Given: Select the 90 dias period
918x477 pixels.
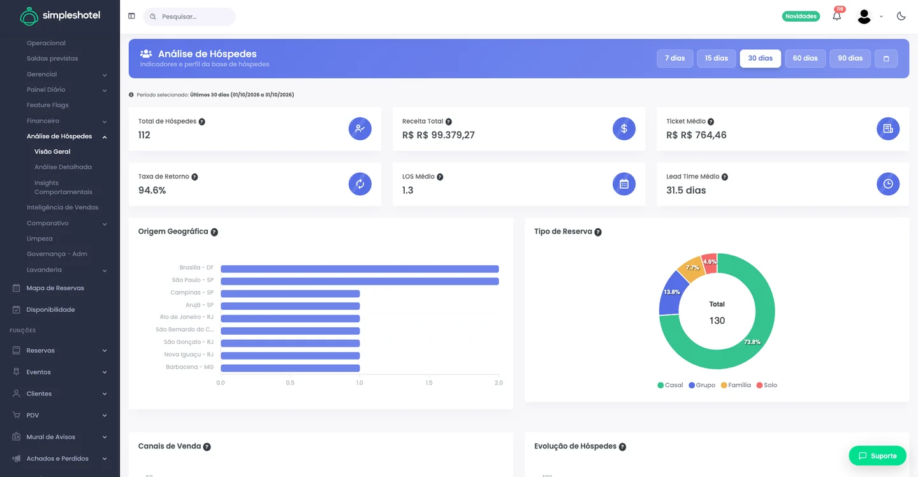Looking at the screenshot, I should click(850, 58).
